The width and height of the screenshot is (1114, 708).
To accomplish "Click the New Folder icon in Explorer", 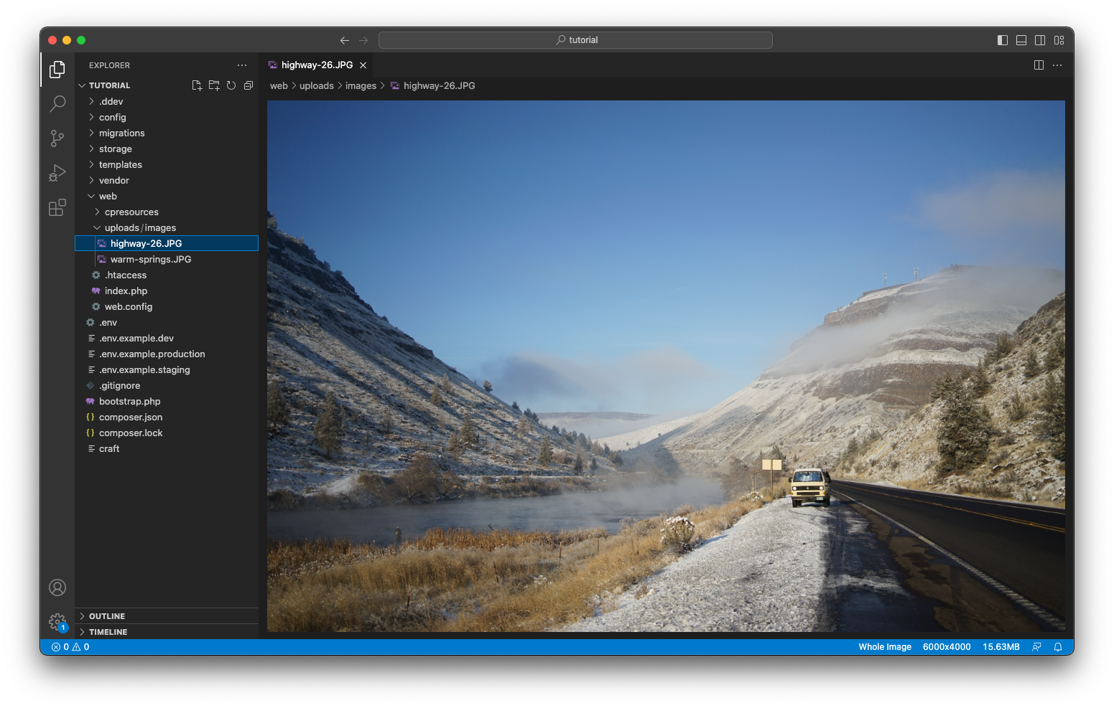I will pyautogui.click(x=214, y=85).
